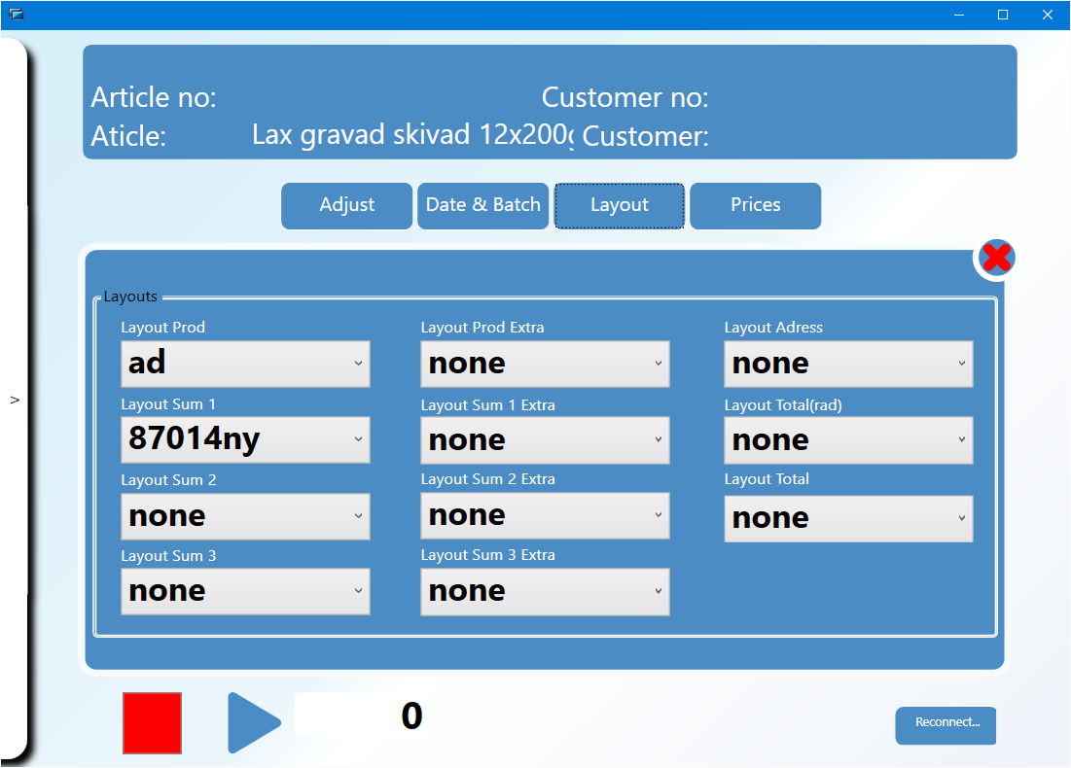Open the Layout Sum 2 combo box

[245, 516]
